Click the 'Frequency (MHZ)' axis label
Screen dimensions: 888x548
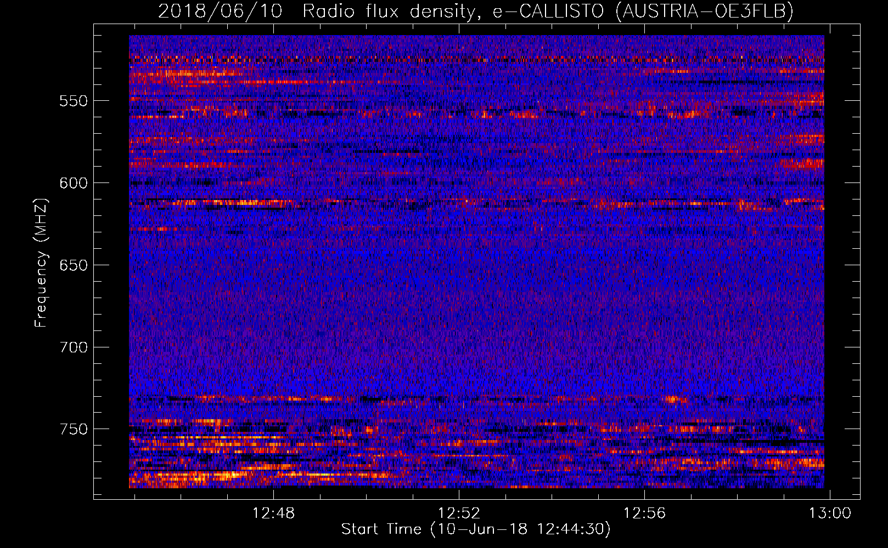pyautogui.click(x=41, y=263)
